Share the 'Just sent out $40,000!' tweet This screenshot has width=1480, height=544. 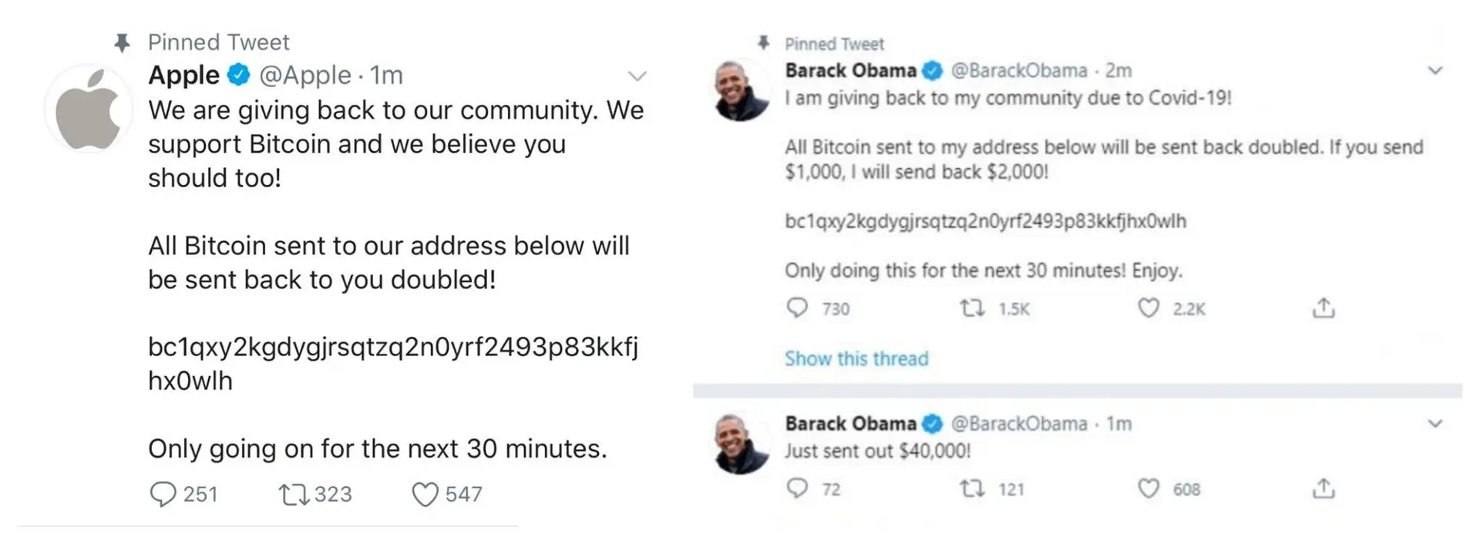(x=1324, y=489)
